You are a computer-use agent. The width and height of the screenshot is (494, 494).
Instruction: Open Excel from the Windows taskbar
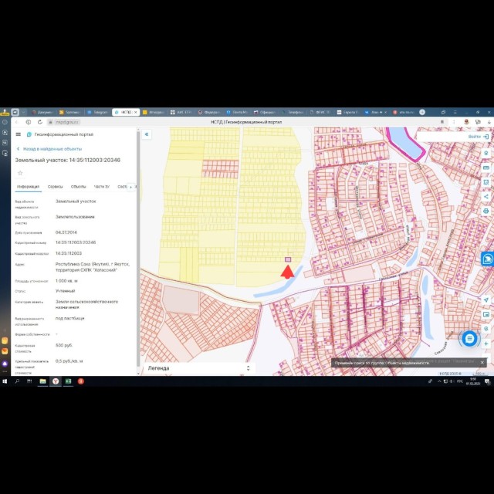68,381
